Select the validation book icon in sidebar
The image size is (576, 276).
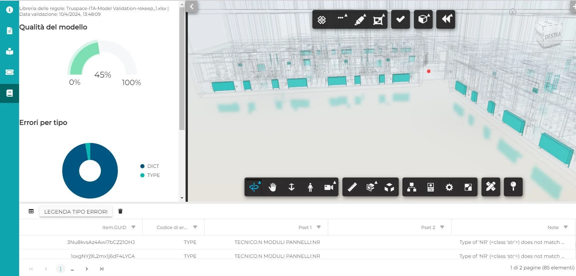click(x=9, y=93)
